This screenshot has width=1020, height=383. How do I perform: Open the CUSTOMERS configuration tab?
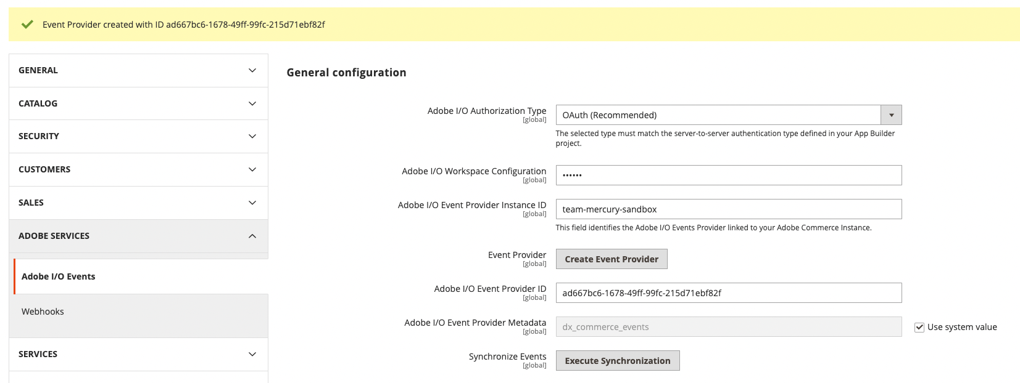(139, 169)
